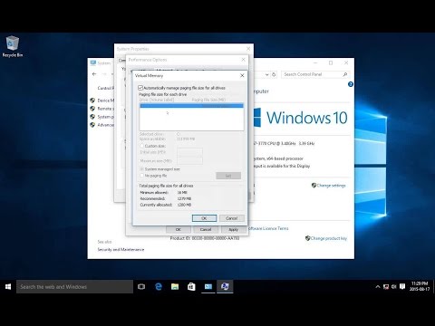Viewport: 435px width, 326px height.
Task: Click OK in Performance Options window
Action: click(x=179, y=230)
